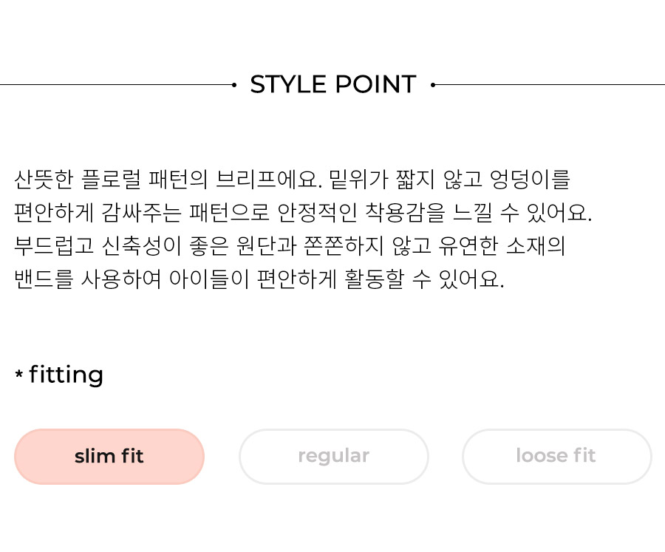Click the second line starting with 편안하게

pyautogui.click(x=303, y=213)
